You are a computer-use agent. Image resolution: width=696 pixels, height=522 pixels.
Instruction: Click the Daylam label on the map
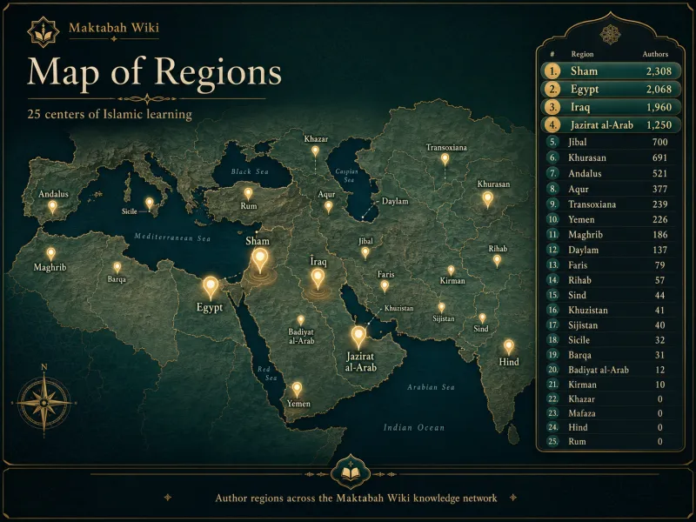point(395,202)
